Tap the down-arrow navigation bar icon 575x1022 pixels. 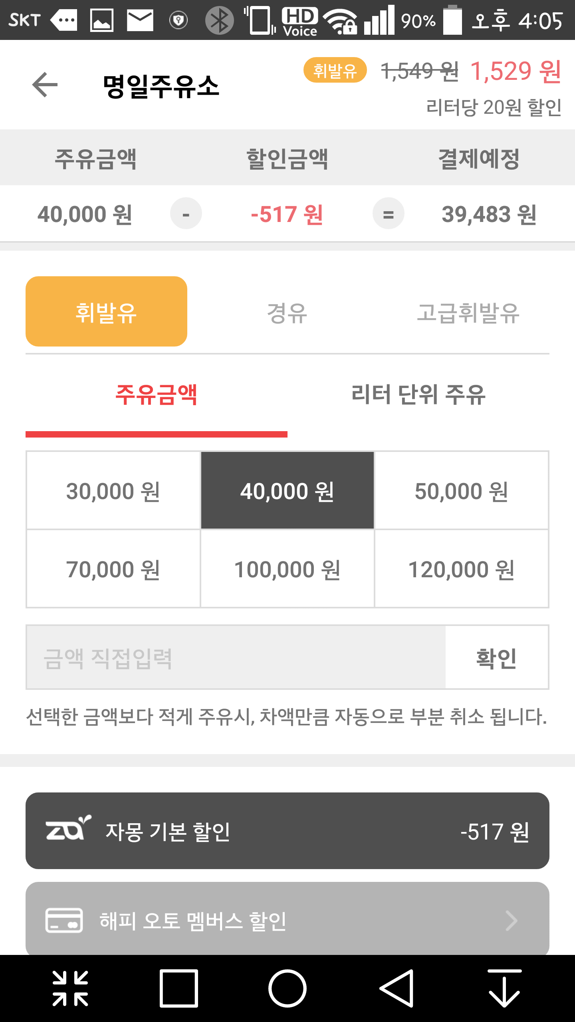click(x=504, y=988)
